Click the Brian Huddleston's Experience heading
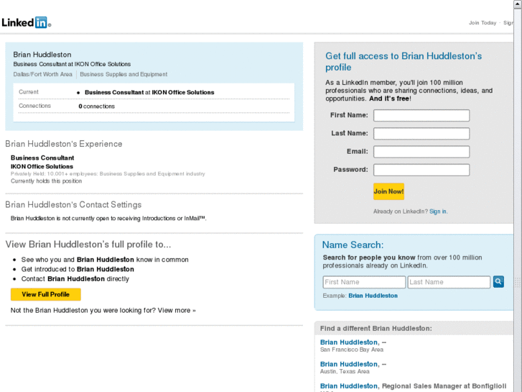 [64, 144]
